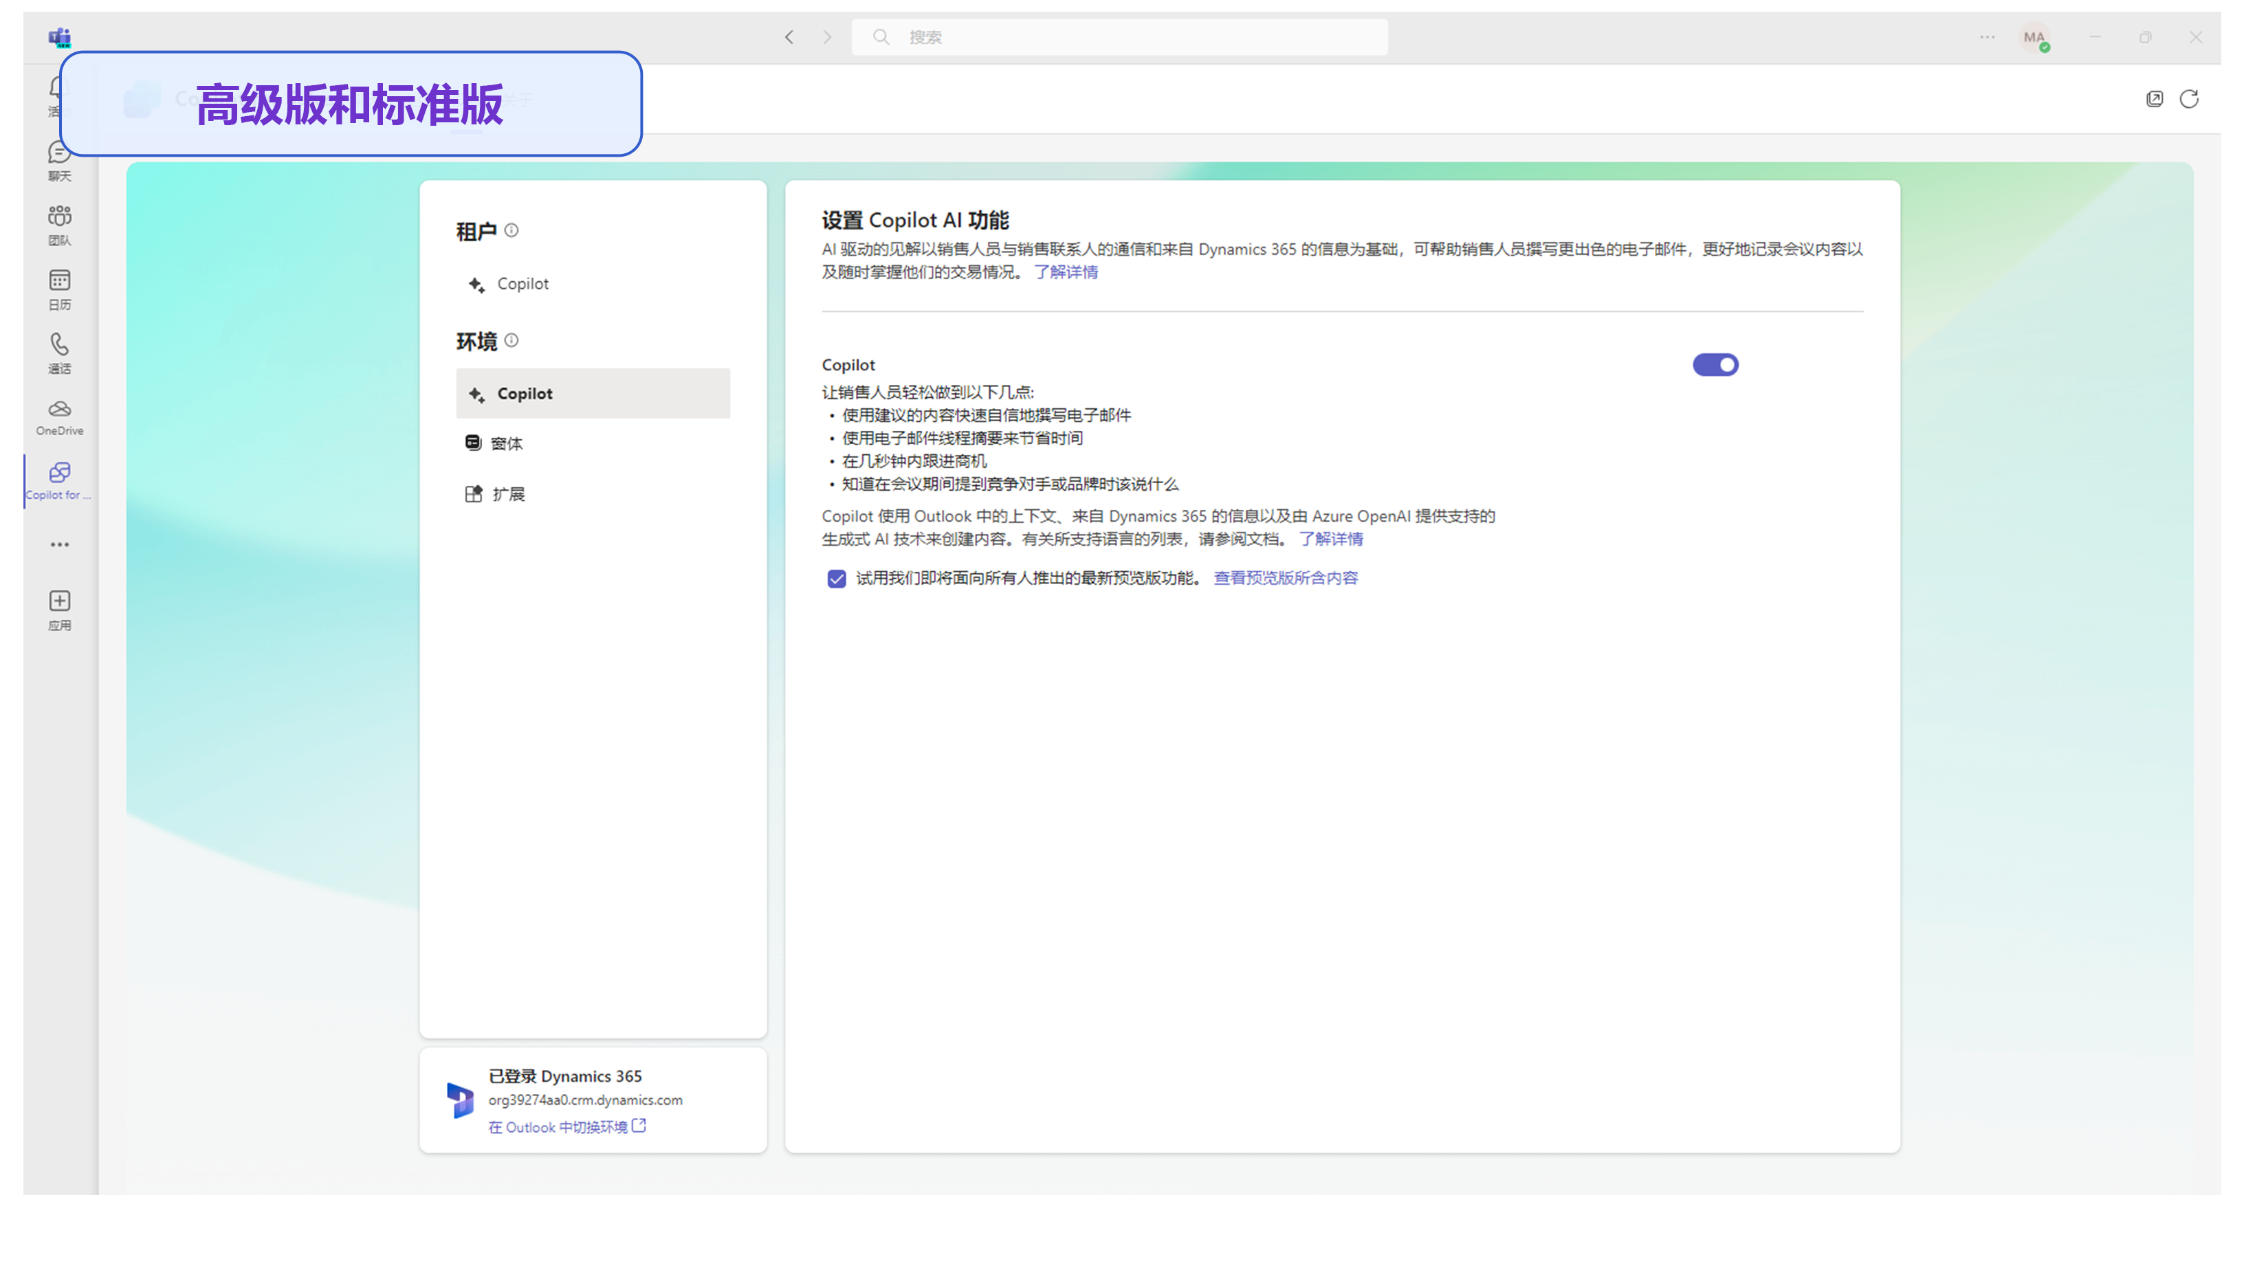The image size is (2244, 1281).
Task: Click the 租户 info tooltip icon
Action: (513, 230)
